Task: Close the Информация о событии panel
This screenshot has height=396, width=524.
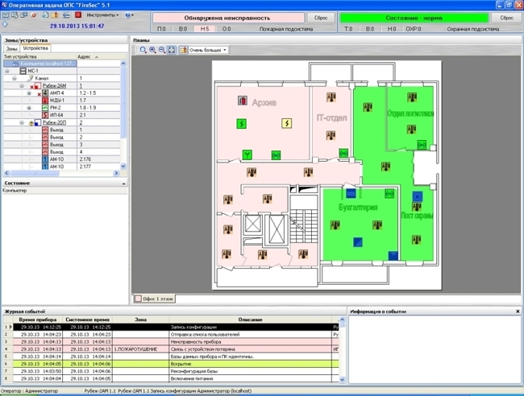Action: [x=518, y=311]
